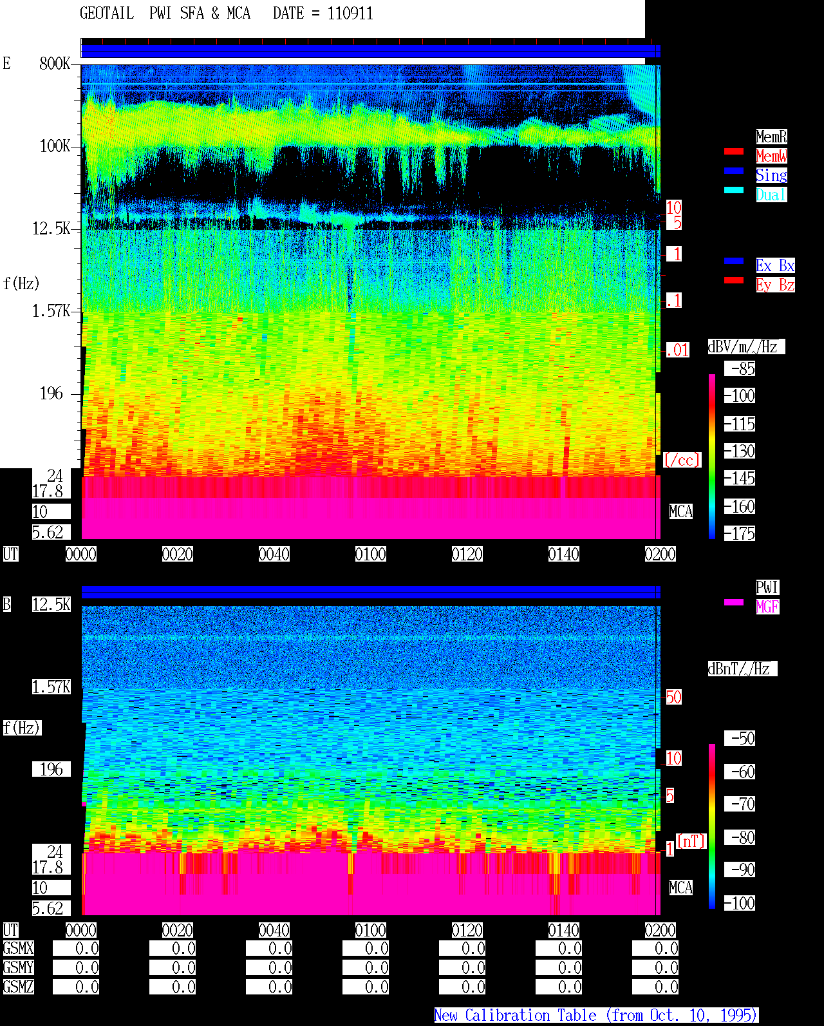Click the upper MCA label beside E panel
Viewport: 824px width, 1026px height.
pyautogui.click(x=681, y=511)
